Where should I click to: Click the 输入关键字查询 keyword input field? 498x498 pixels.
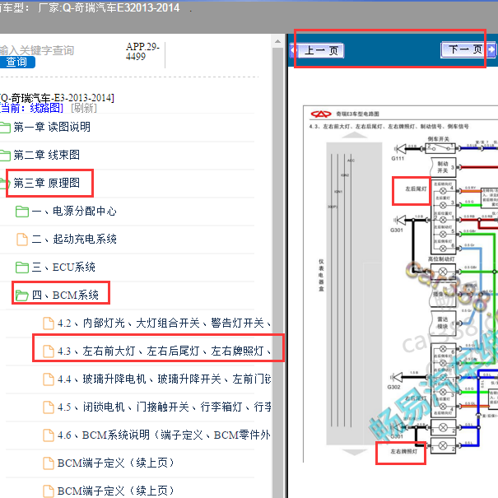click(x=36, y=50)
